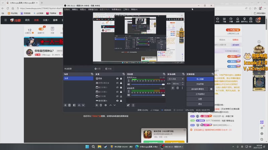Screen dimensions: 268x150
Task: Expand the browser tab list chevron
Action: (x=3, y=3)
